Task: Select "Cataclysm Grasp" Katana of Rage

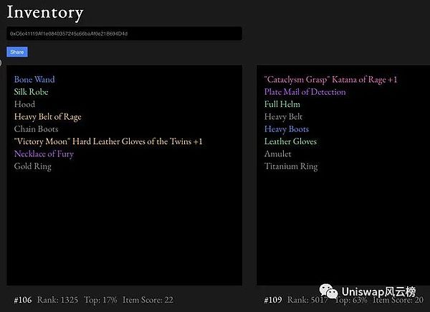Action: [x=330, y=80]
